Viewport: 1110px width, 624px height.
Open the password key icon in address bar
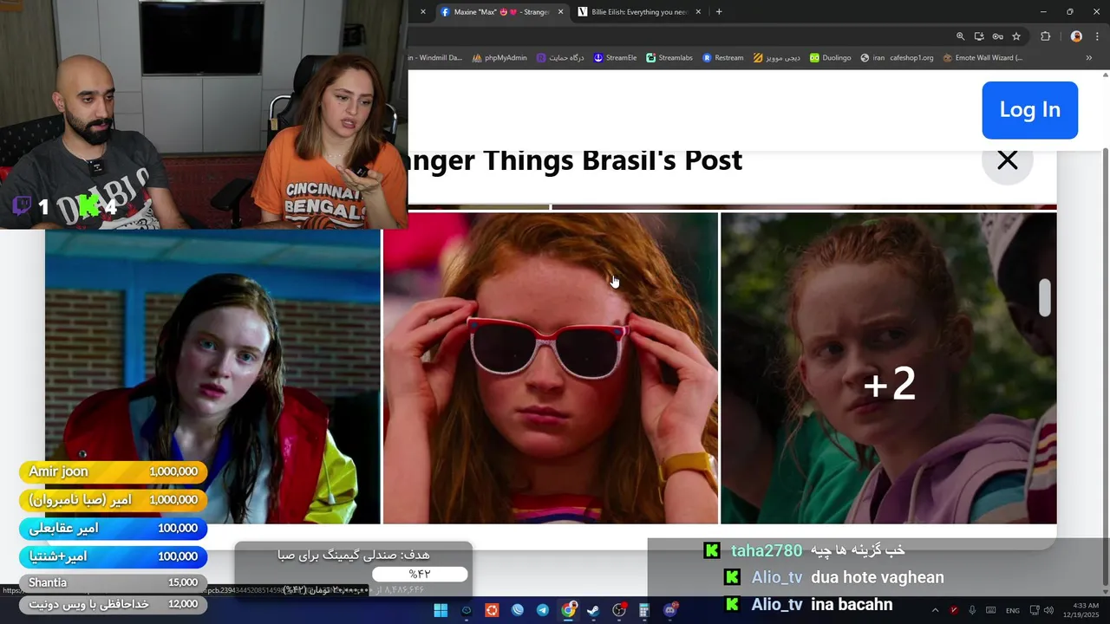coord(998,36)
